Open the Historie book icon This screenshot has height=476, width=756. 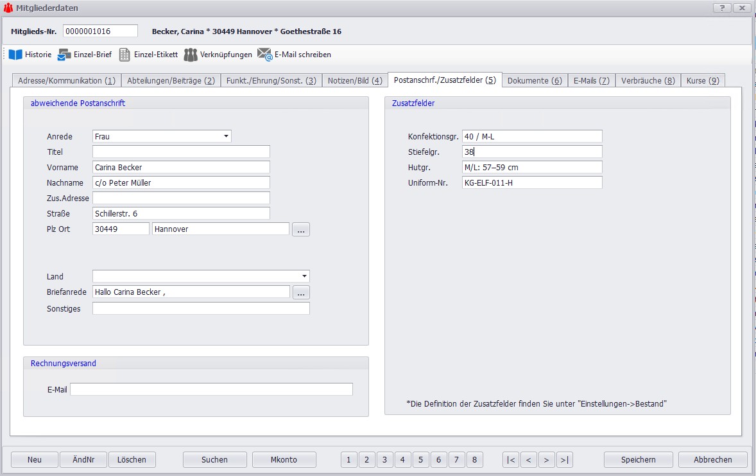coord(15,55)
